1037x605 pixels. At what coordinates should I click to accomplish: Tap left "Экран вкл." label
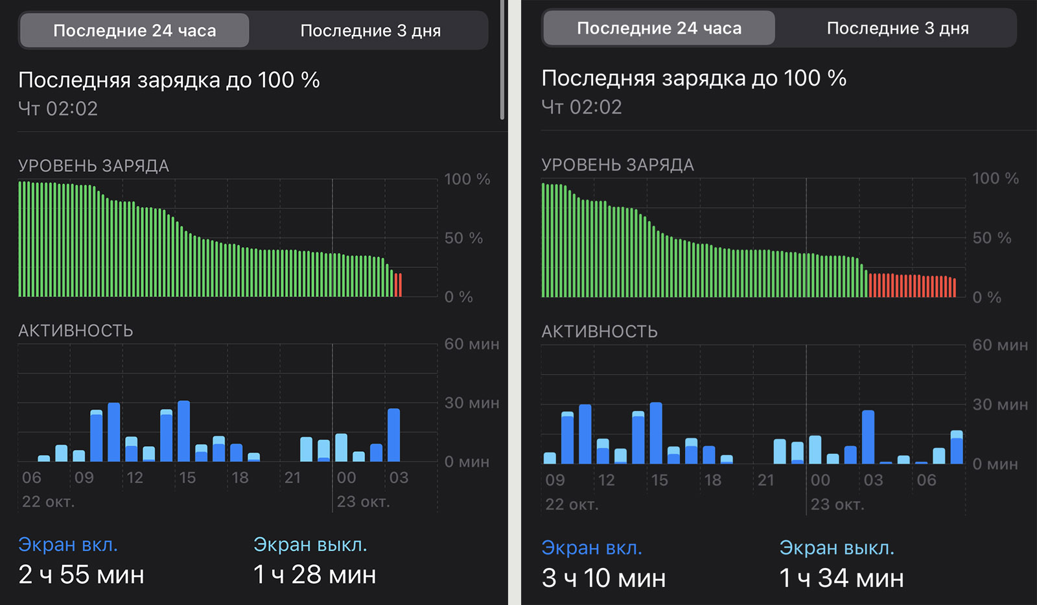pyautogui.click(x=68, y=545)
